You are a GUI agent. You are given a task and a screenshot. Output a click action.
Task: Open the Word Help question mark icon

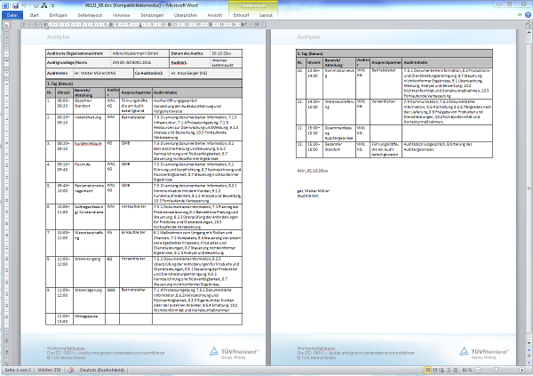tap(526, 15)
